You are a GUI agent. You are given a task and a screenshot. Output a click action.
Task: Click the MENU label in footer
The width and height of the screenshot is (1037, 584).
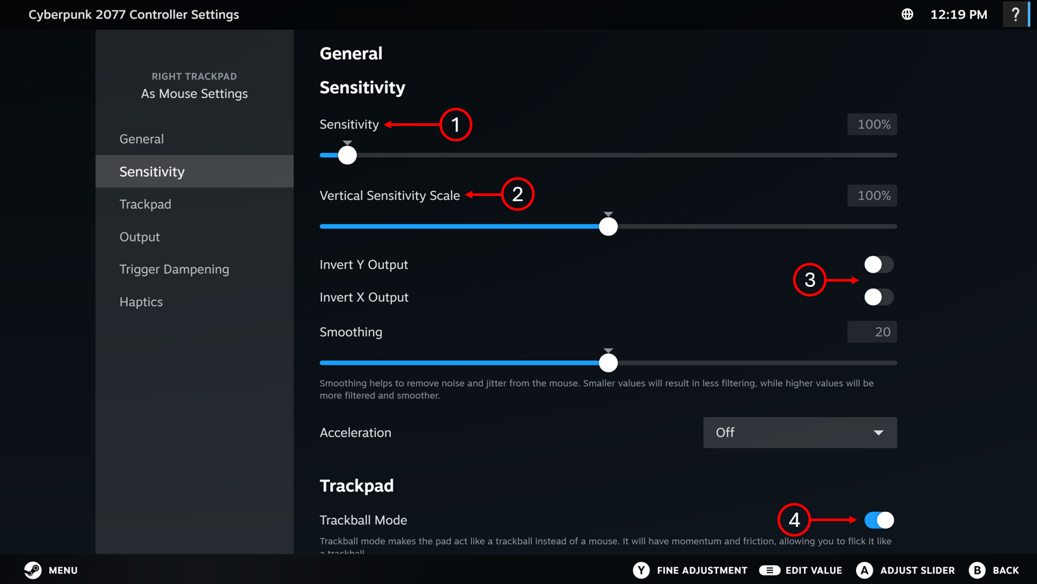[63, 570]
